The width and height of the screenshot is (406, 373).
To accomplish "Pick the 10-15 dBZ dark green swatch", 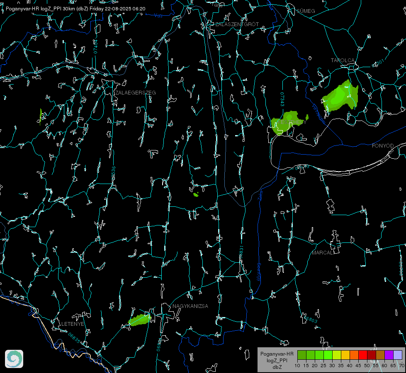I will 302,355.
